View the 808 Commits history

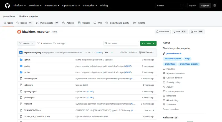[x=146, y=52]
